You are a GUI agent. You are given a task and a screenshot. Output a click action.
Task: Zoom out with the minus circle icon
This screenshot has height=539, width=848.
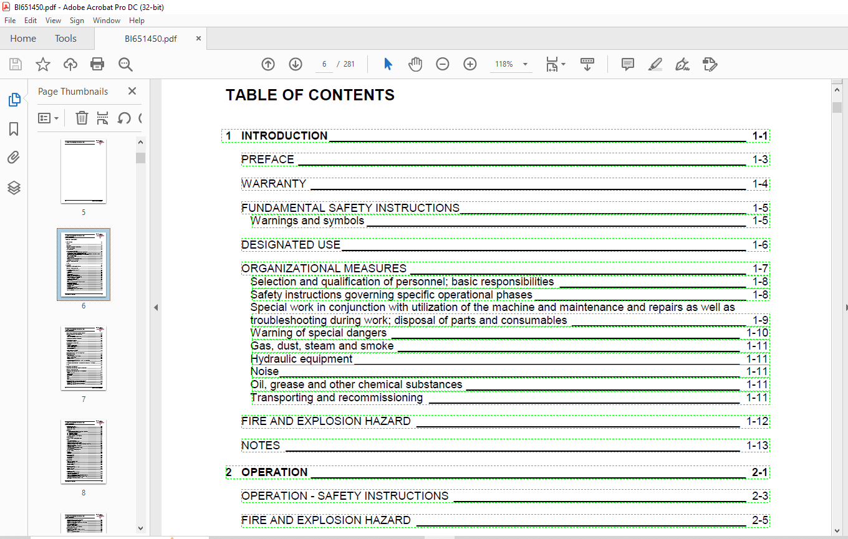coord(443,64)
